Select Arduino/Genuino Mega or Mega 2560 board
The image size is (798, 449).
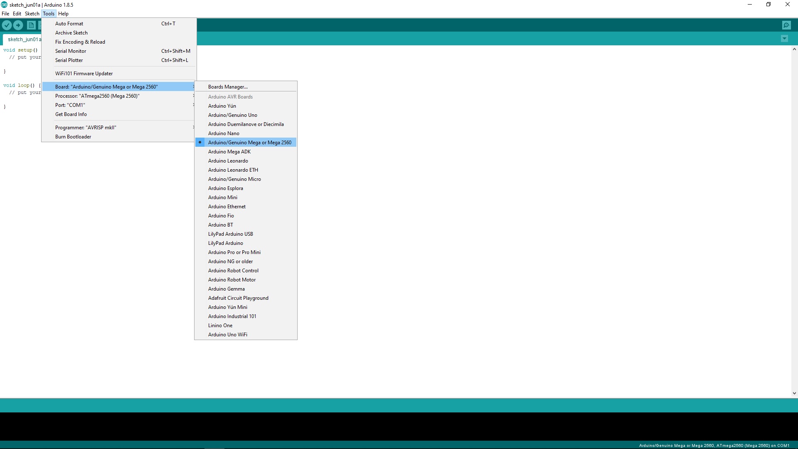pyautogui.click(x=246, y=143)
